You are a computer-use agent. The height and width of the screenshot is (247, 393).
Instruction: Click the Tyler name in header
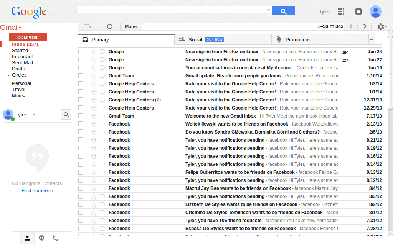pos(324,12)
